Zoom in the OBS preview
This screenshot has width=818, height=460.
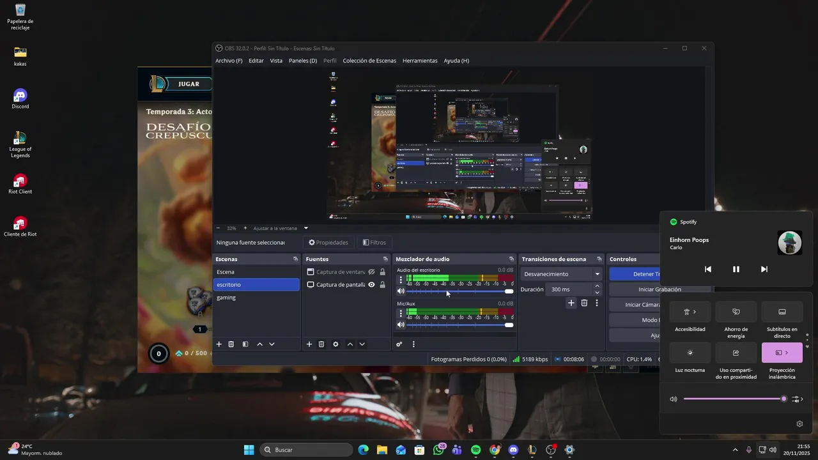[x=245, y=228]
